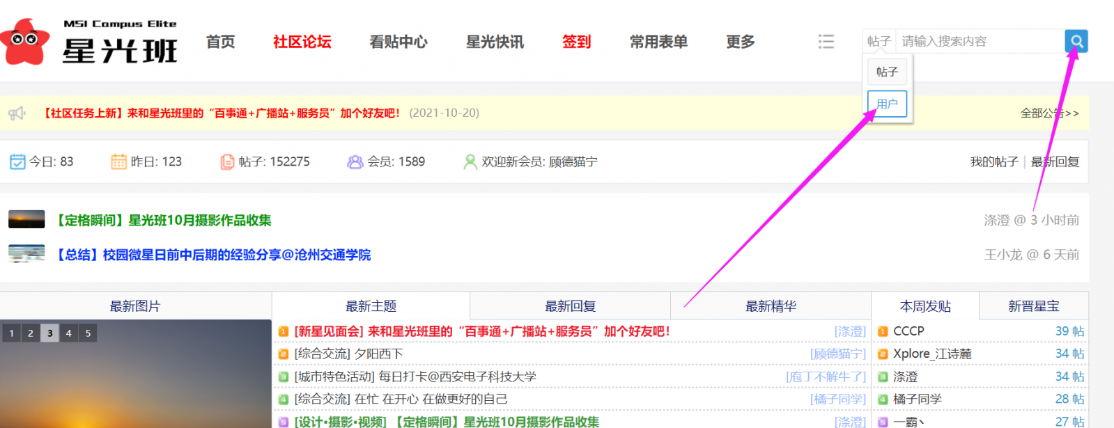Image resolution: width=1114 pixels, height=428 pixels.
Task: Open 【总结】校园微星日 featured post
Action: [212, 255]
